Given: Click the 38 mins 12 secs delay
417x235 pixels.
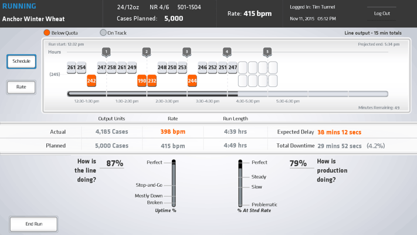Looking at the screenshot, I should [340, 132].
